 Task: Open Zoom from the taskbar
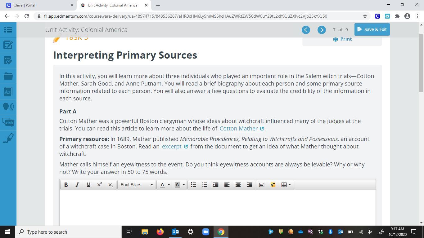(x=206, y=232)
